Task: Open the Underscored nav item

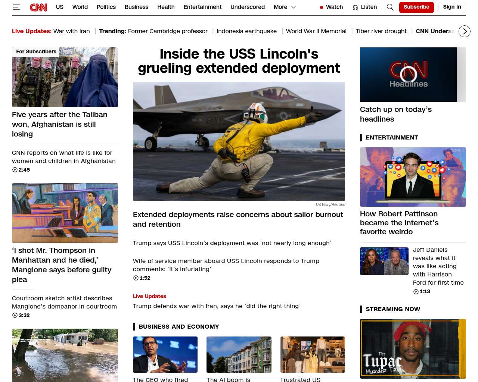Action: [x=248, y=7]
